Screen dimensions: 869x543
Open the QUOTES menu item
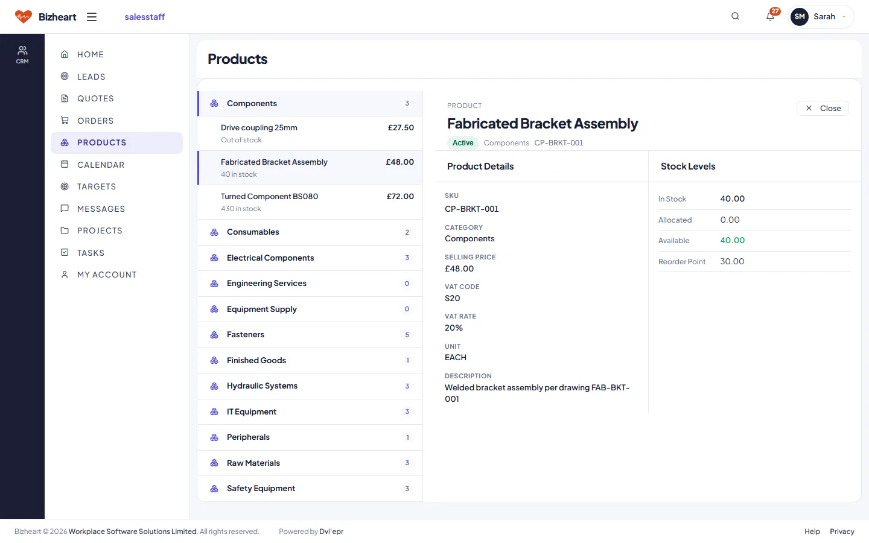[117, 98]
